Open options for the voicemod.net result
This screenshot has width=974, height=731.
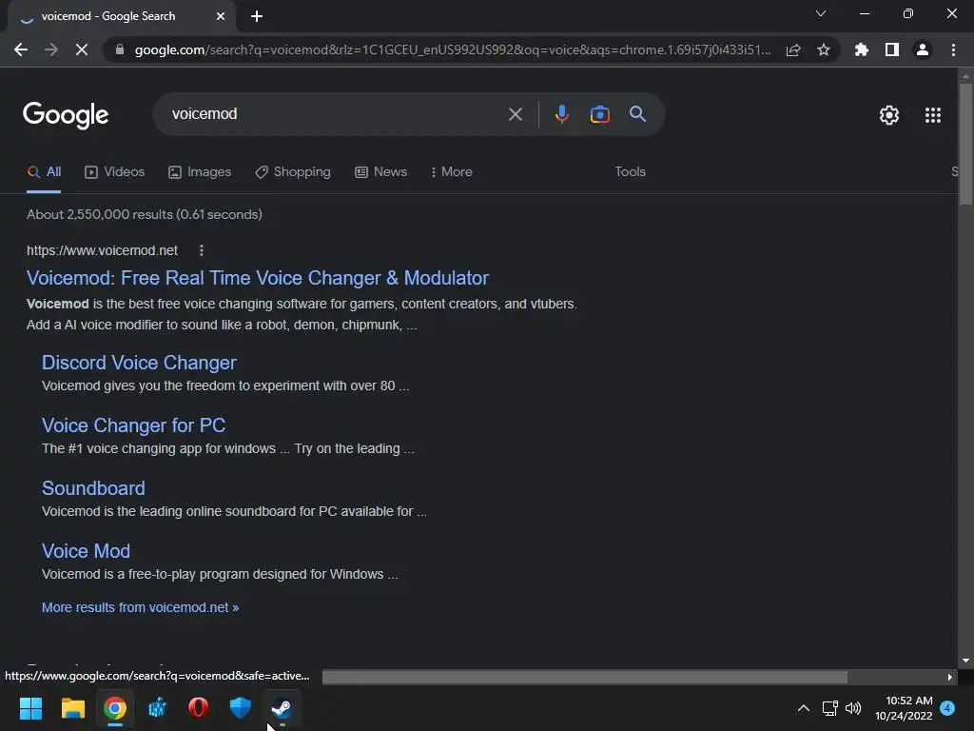[202, 250]
